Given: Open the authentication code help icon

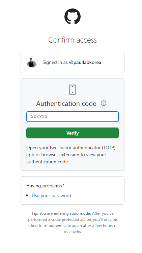Looking at the screenshot, I should pyautogui.click(x=104, y=103).
